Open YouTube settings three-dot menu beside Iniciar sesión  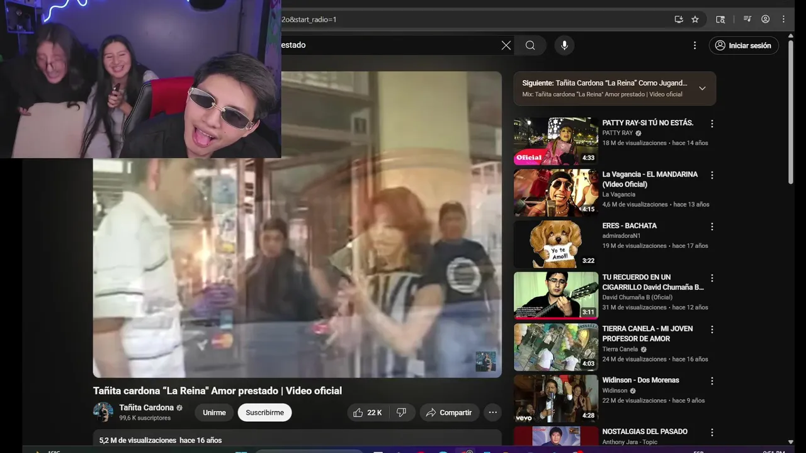[x=695, y=45]
